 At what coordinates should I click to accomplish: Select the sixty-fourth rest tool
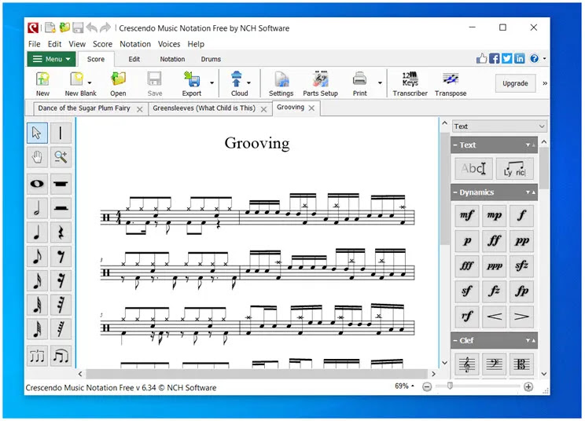(61, 329)
